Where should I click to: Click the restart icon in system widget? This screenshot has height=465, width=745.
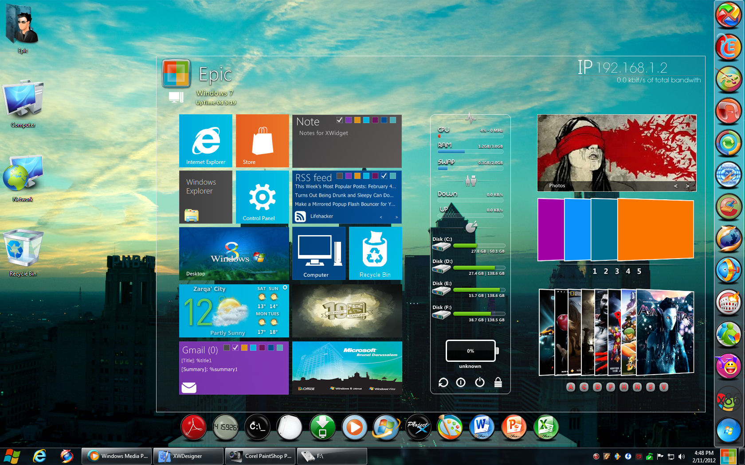(443, 382)
